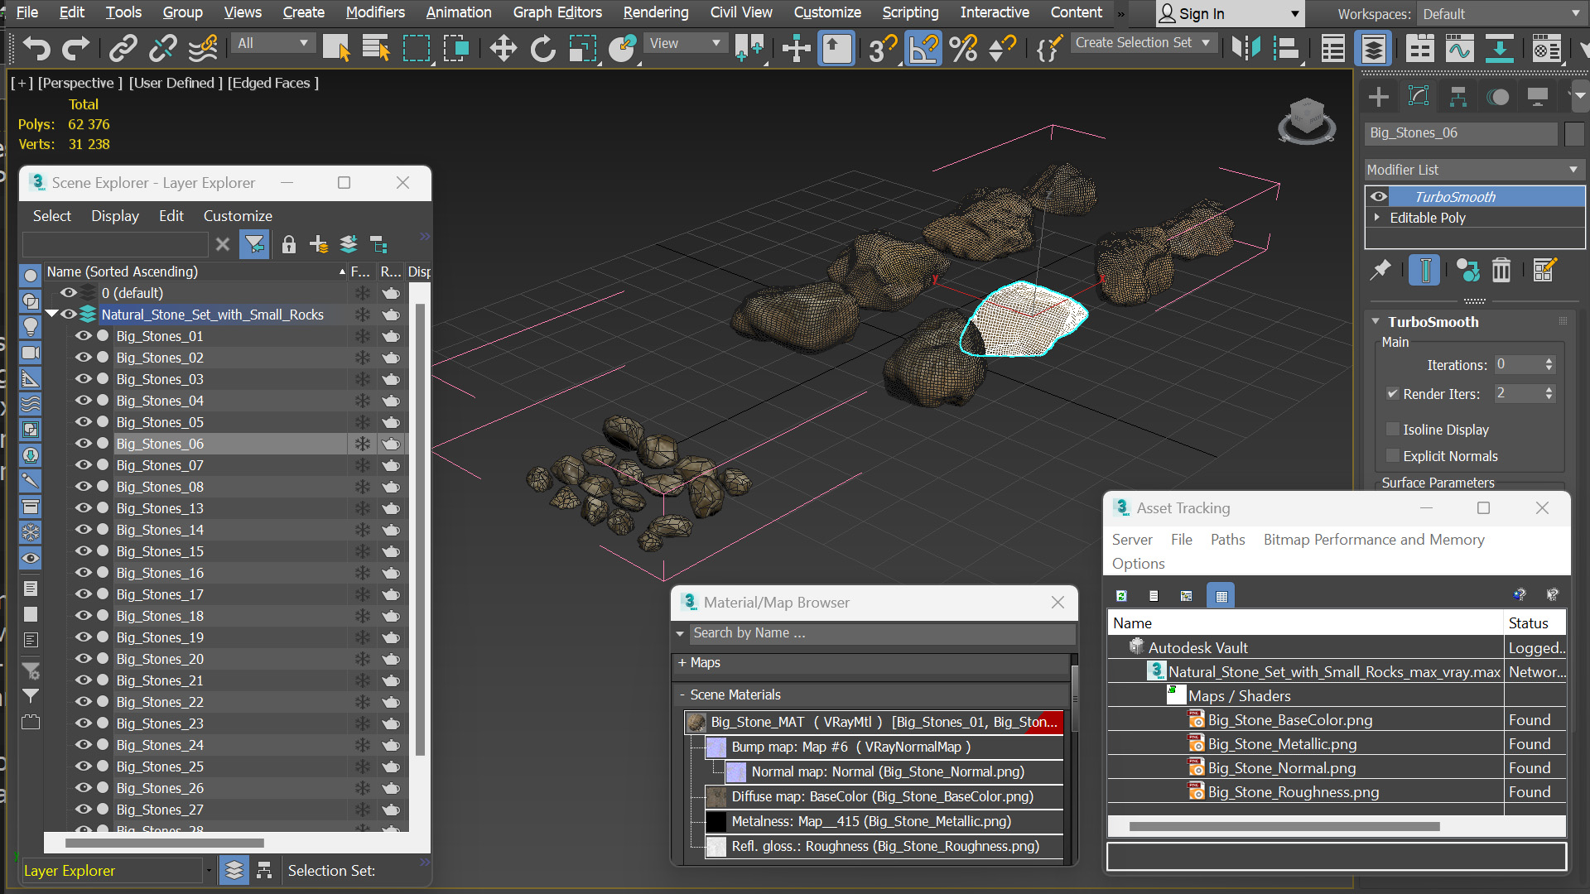Collapse Natural_Stone_Set_with_Small_Rocks layer
The image size is (1590, 894).
click(x=52, y=315)
